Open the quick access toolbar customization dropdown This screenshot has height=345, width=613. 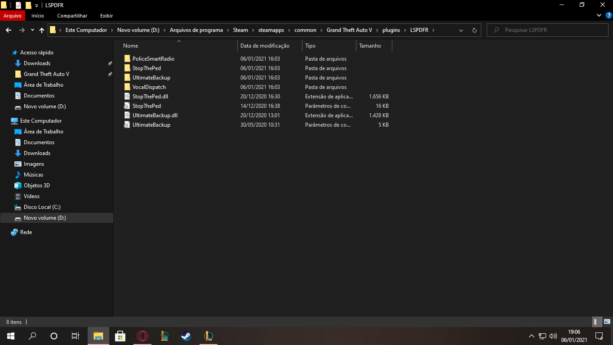[36, 5]
